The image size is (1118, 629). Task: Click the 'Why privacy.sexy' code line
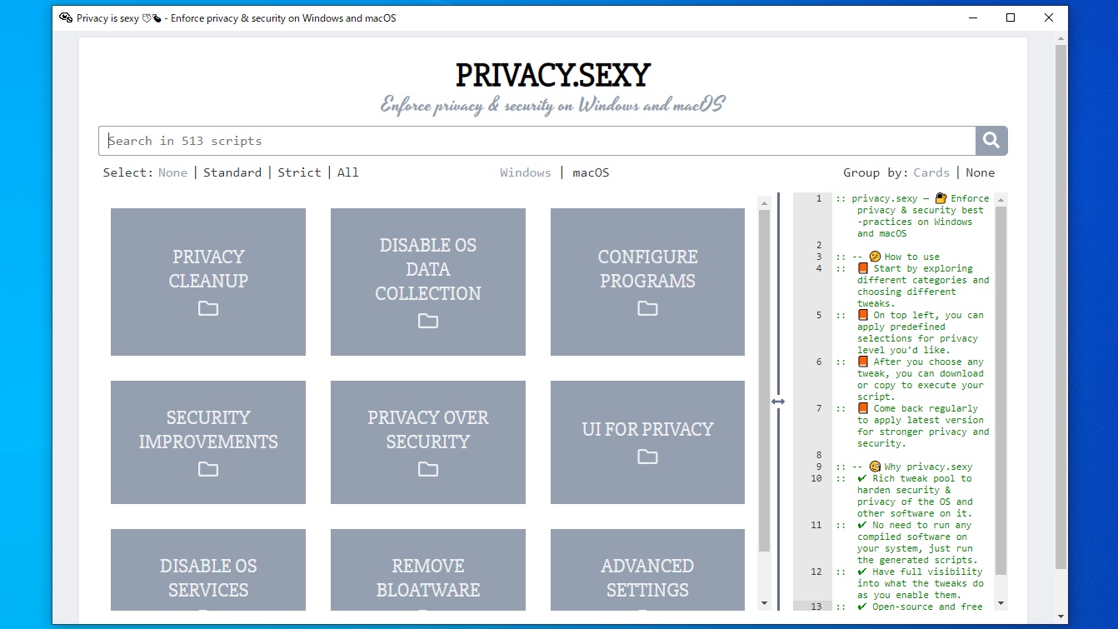pos(905,467)
